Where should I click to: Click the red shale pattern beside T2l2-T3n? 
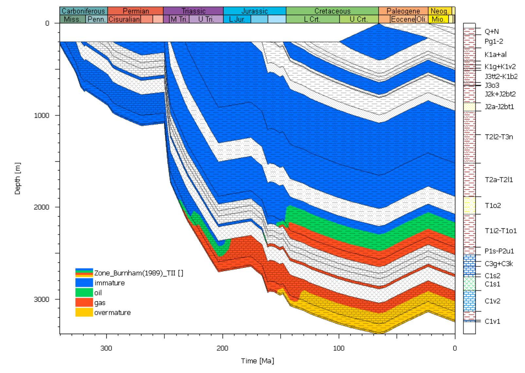pyautogui.click(x=469, y=137)
